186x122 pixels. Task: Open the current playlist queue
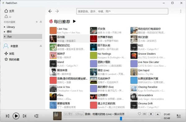pos(179,116)
